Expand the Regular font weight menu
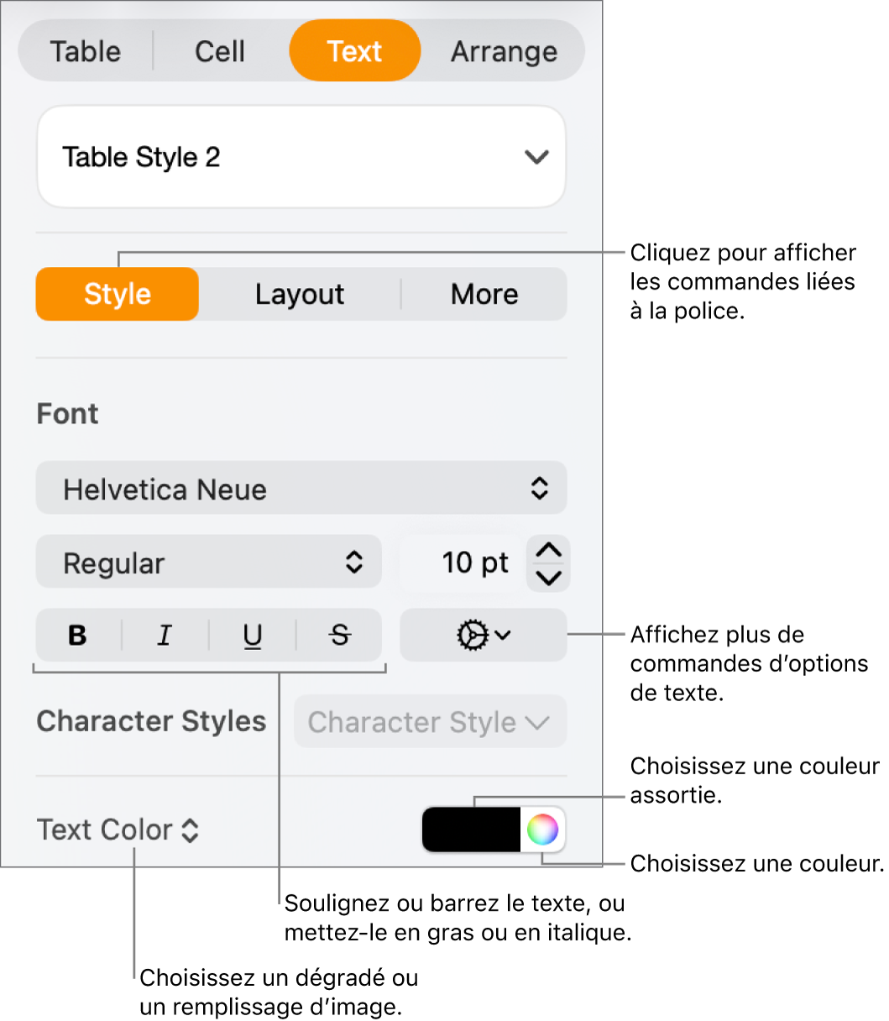 pos(208,563)
